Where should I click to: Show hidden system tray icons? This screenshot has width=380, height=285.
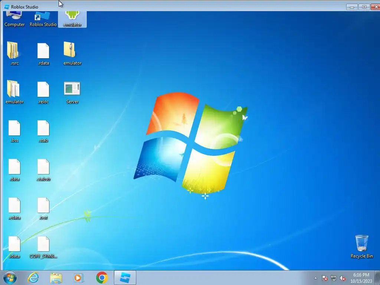(x=315, y=278)
